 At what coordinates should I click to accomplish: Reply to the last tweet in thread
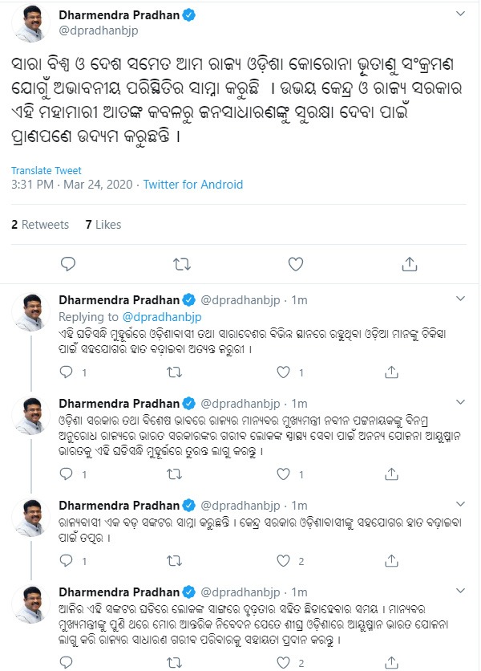click(67, 663)
